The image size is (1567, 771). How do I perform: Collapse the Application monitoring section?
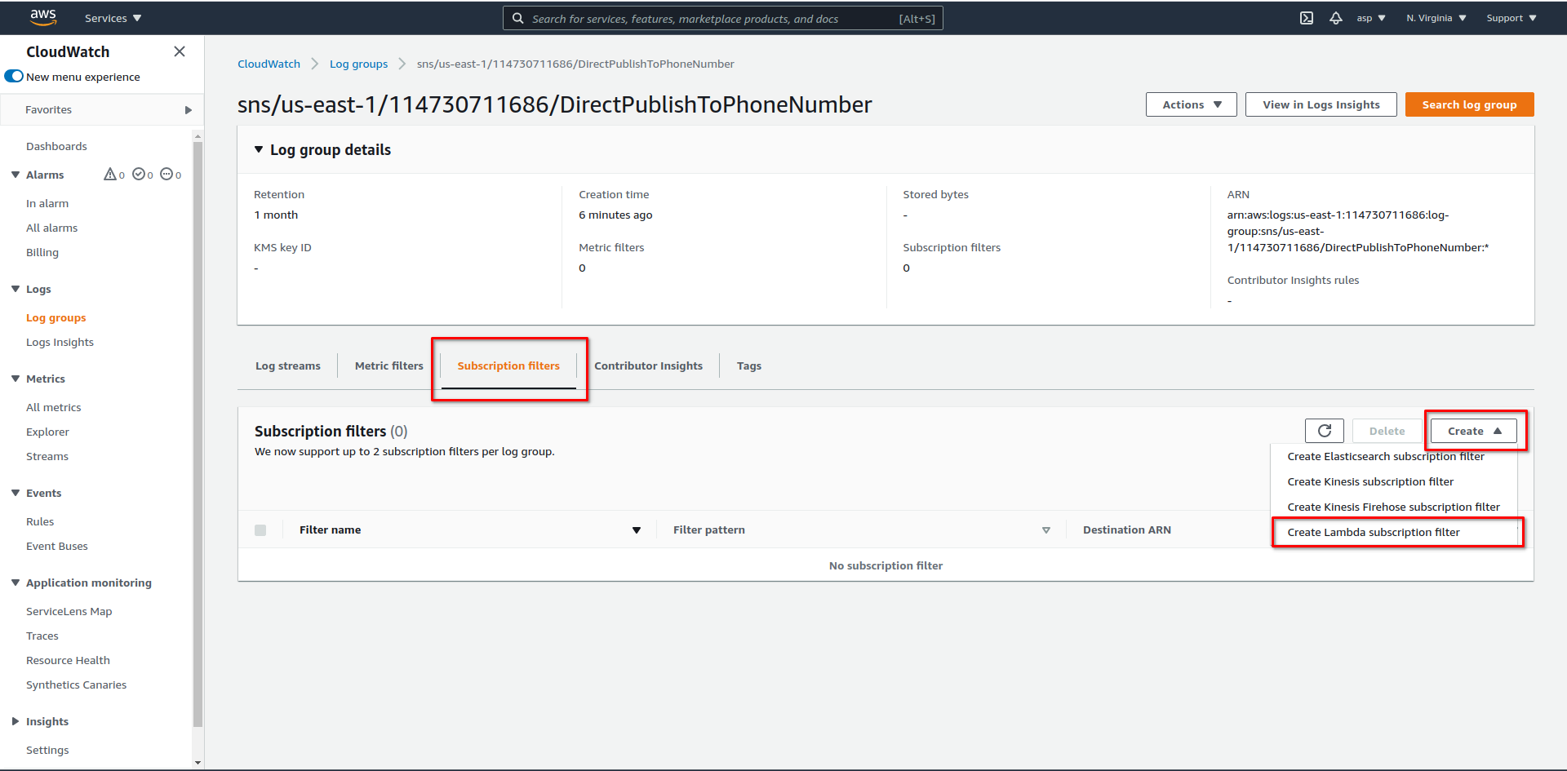coord(16,583)
